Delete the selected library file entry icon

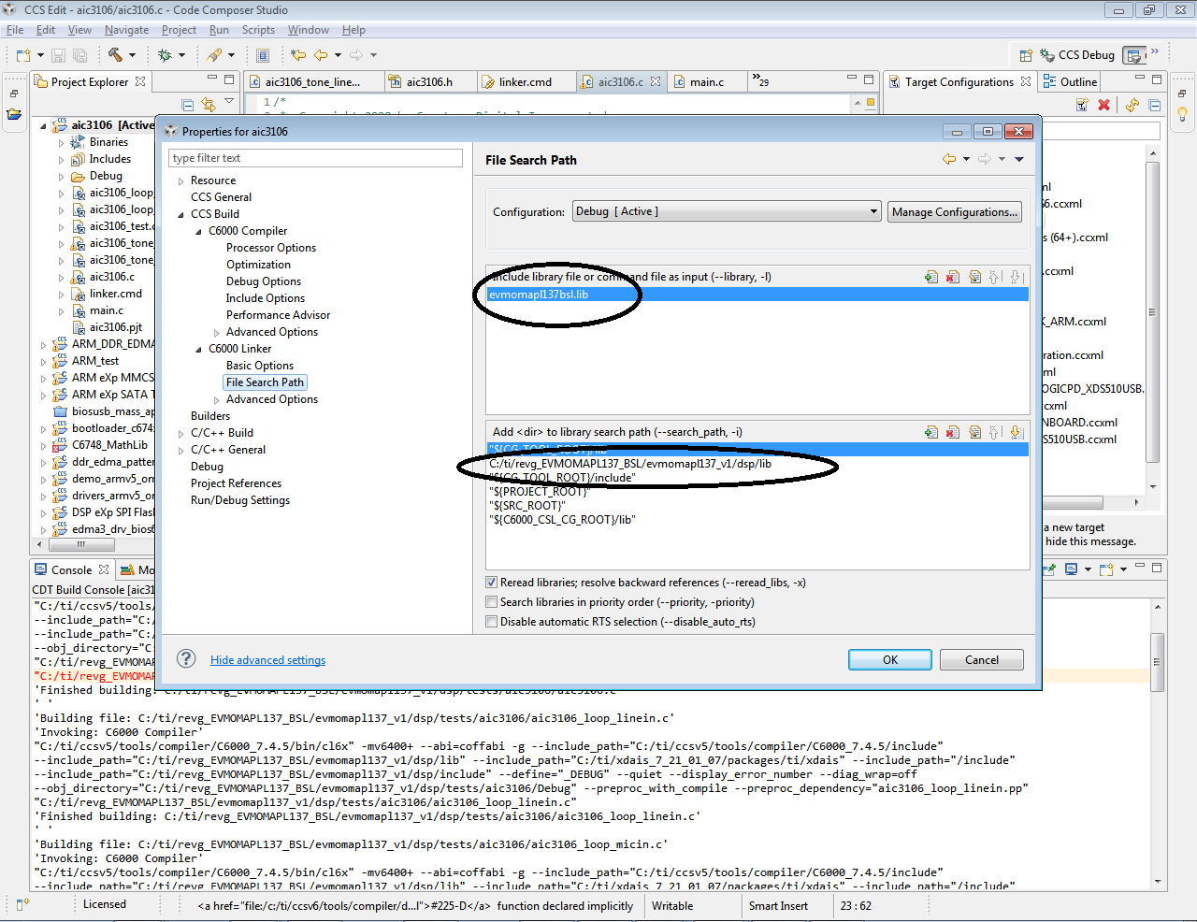953,277
